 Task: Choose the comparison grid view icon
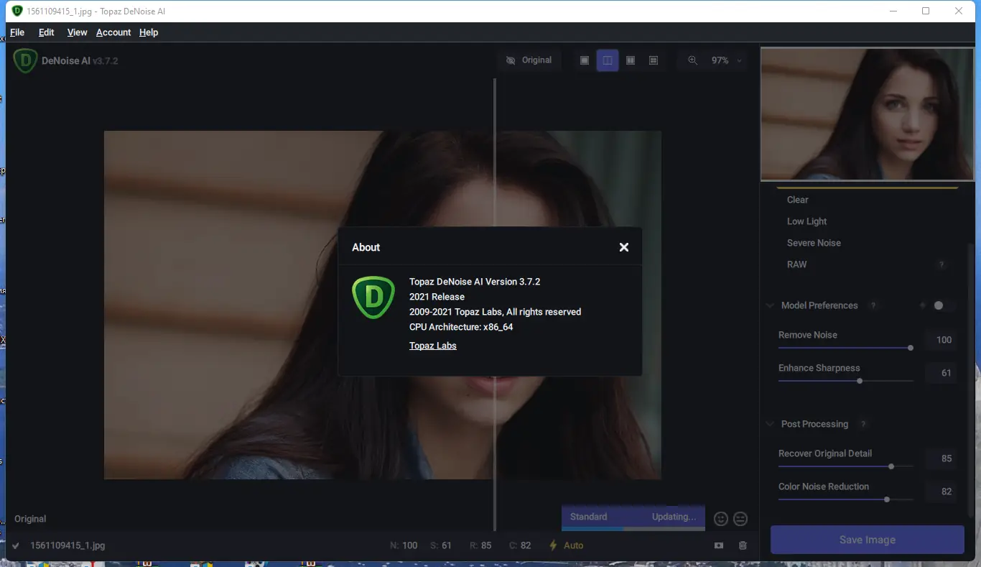click(654, 60)
